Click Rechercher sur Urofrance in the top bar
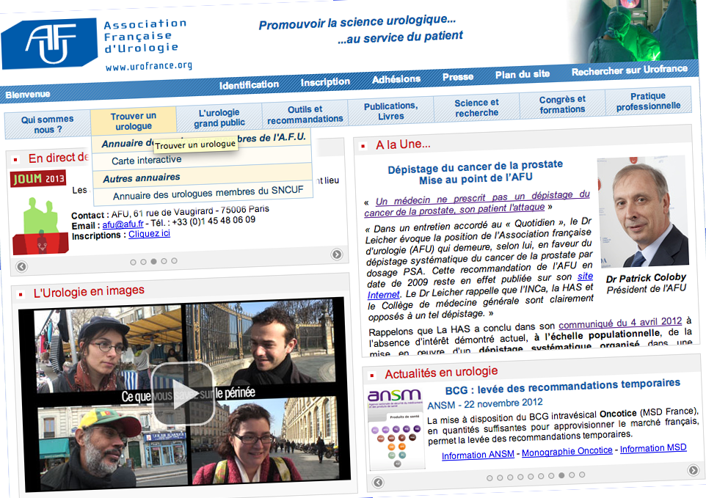Image resolution: width=706 pixels, height=498 pixels. (629, 70)
